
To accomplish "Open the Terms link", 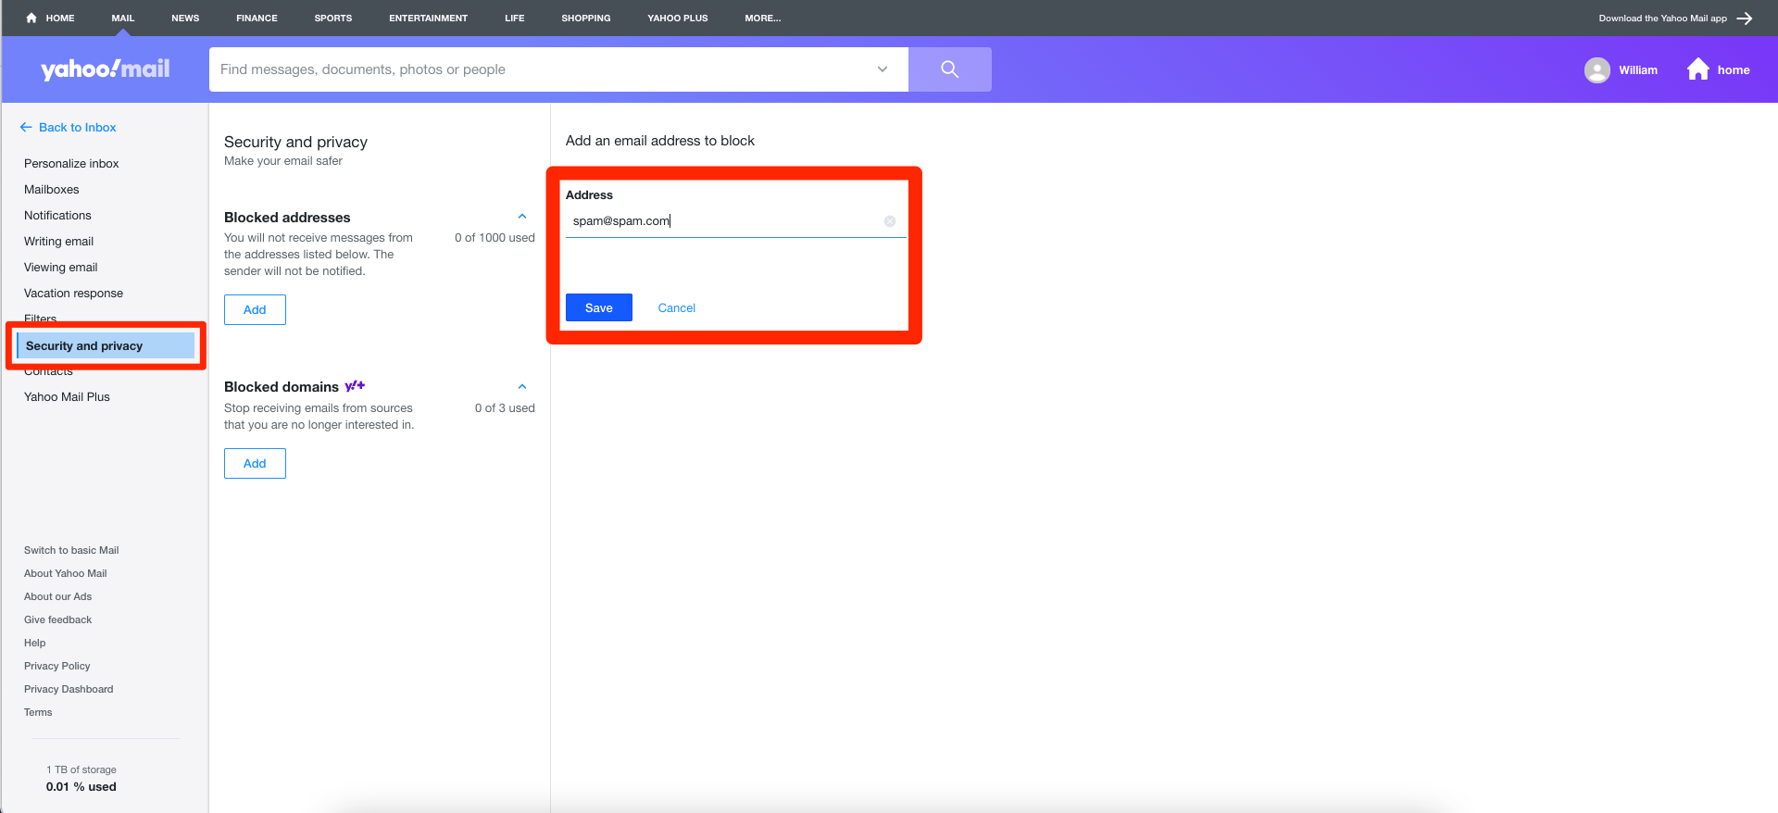I will pos(38,712).
